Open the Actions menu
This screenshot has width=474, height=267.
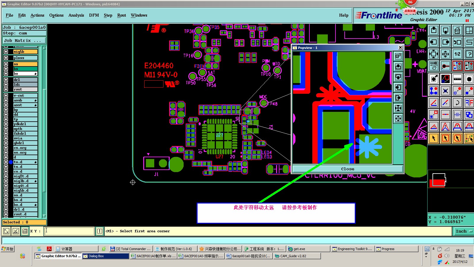point(37,15)
